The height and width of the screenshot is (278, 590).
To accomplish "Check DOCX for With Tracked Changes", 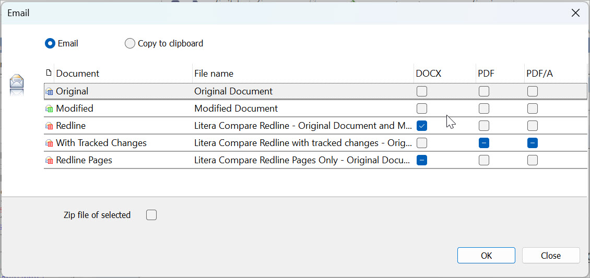I will [x=422, y=143].
